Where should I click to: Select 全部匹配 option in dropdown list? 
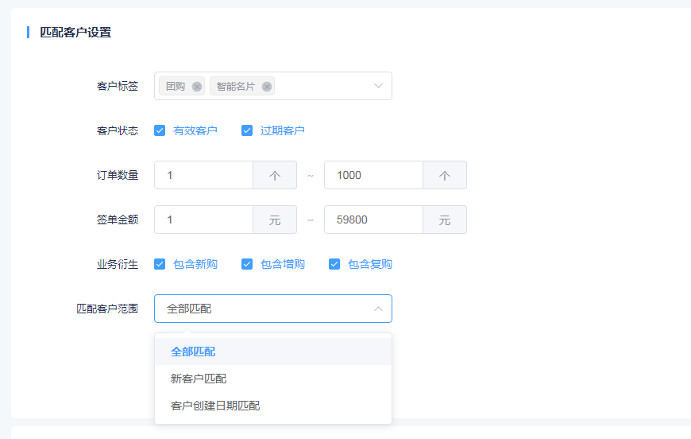(273, 352)
